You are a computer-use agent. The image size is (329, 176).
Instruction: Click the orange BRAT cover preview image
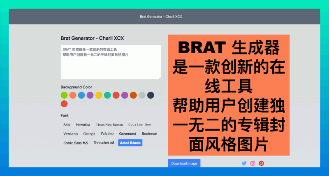click(x=229, y=95)
